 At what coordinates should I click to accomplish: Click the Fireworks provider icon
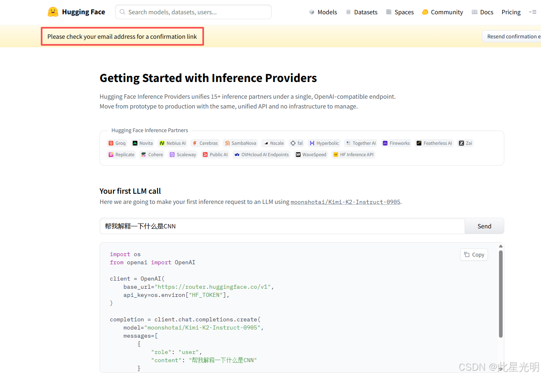coord(385,143)
